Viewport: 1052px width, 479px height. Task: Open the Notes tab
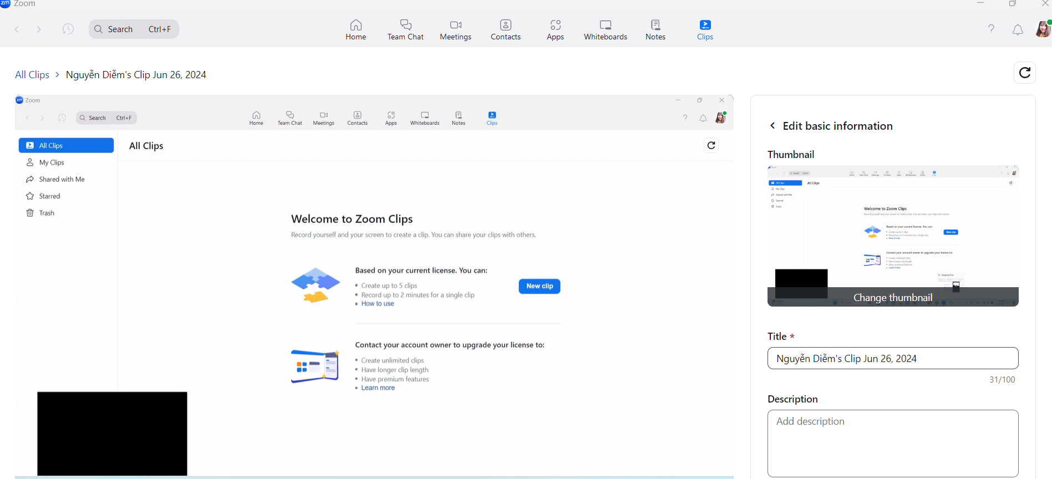pyautogui.click(x=655, y=30)
